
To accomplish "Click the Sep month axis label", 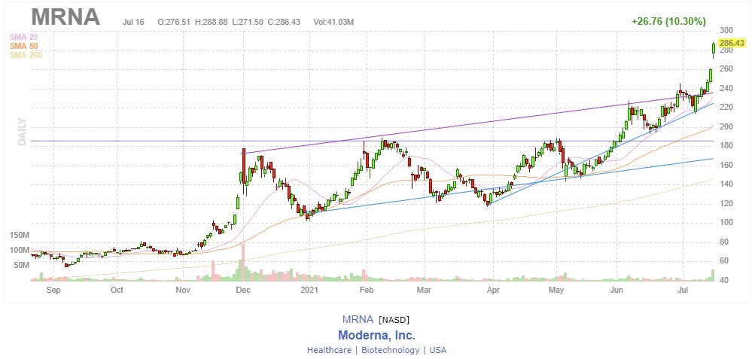I will click(53, 290).
